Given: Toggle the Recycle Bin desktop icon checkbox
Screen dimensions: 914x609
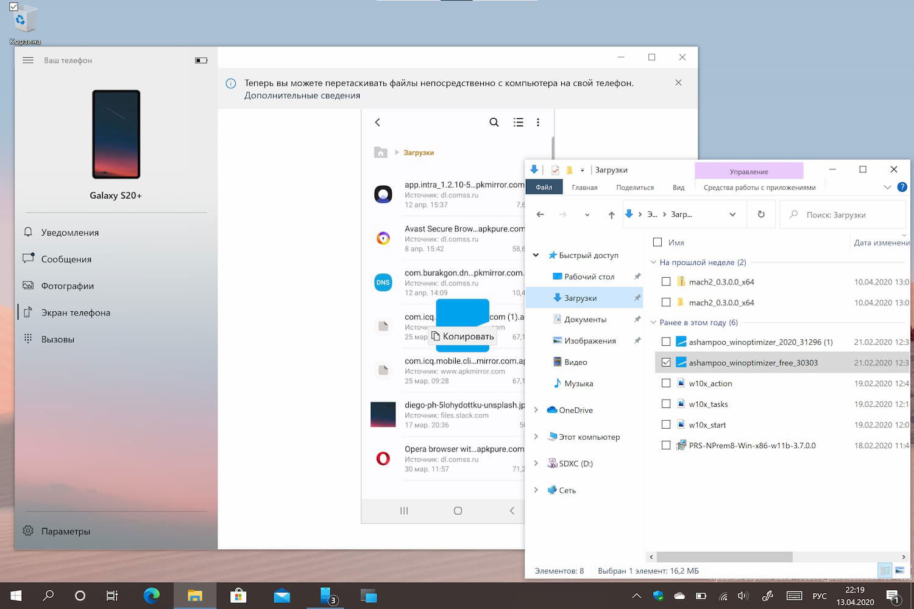Looking at the screenshot, I should coord(13,7).
